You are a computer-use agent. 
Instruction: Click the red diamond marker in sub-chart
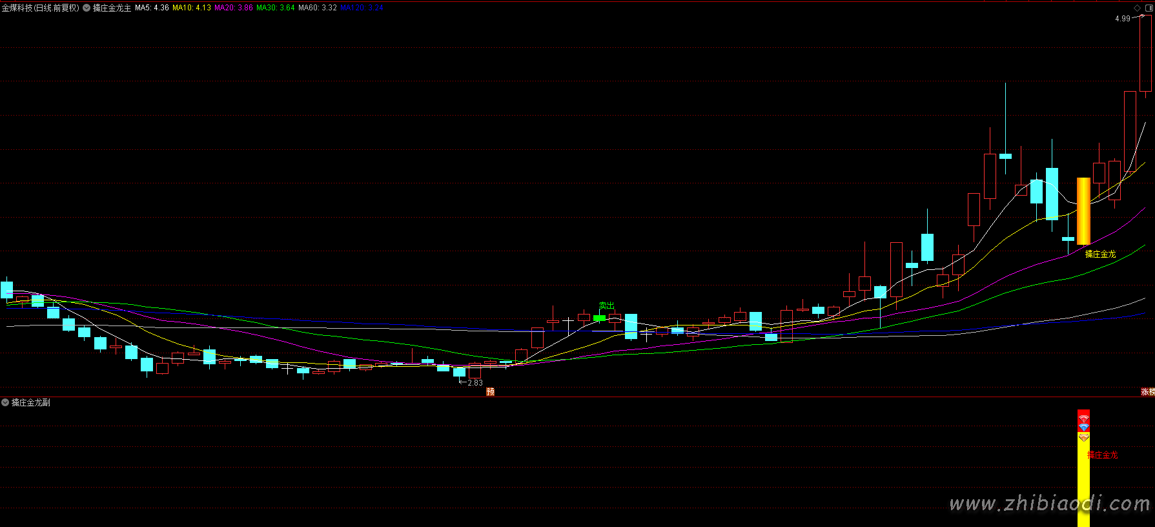(x=1083, y=419)
